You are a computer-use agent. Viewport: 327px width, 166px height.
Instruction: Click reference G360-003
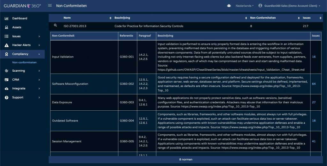tap(127, 102)
